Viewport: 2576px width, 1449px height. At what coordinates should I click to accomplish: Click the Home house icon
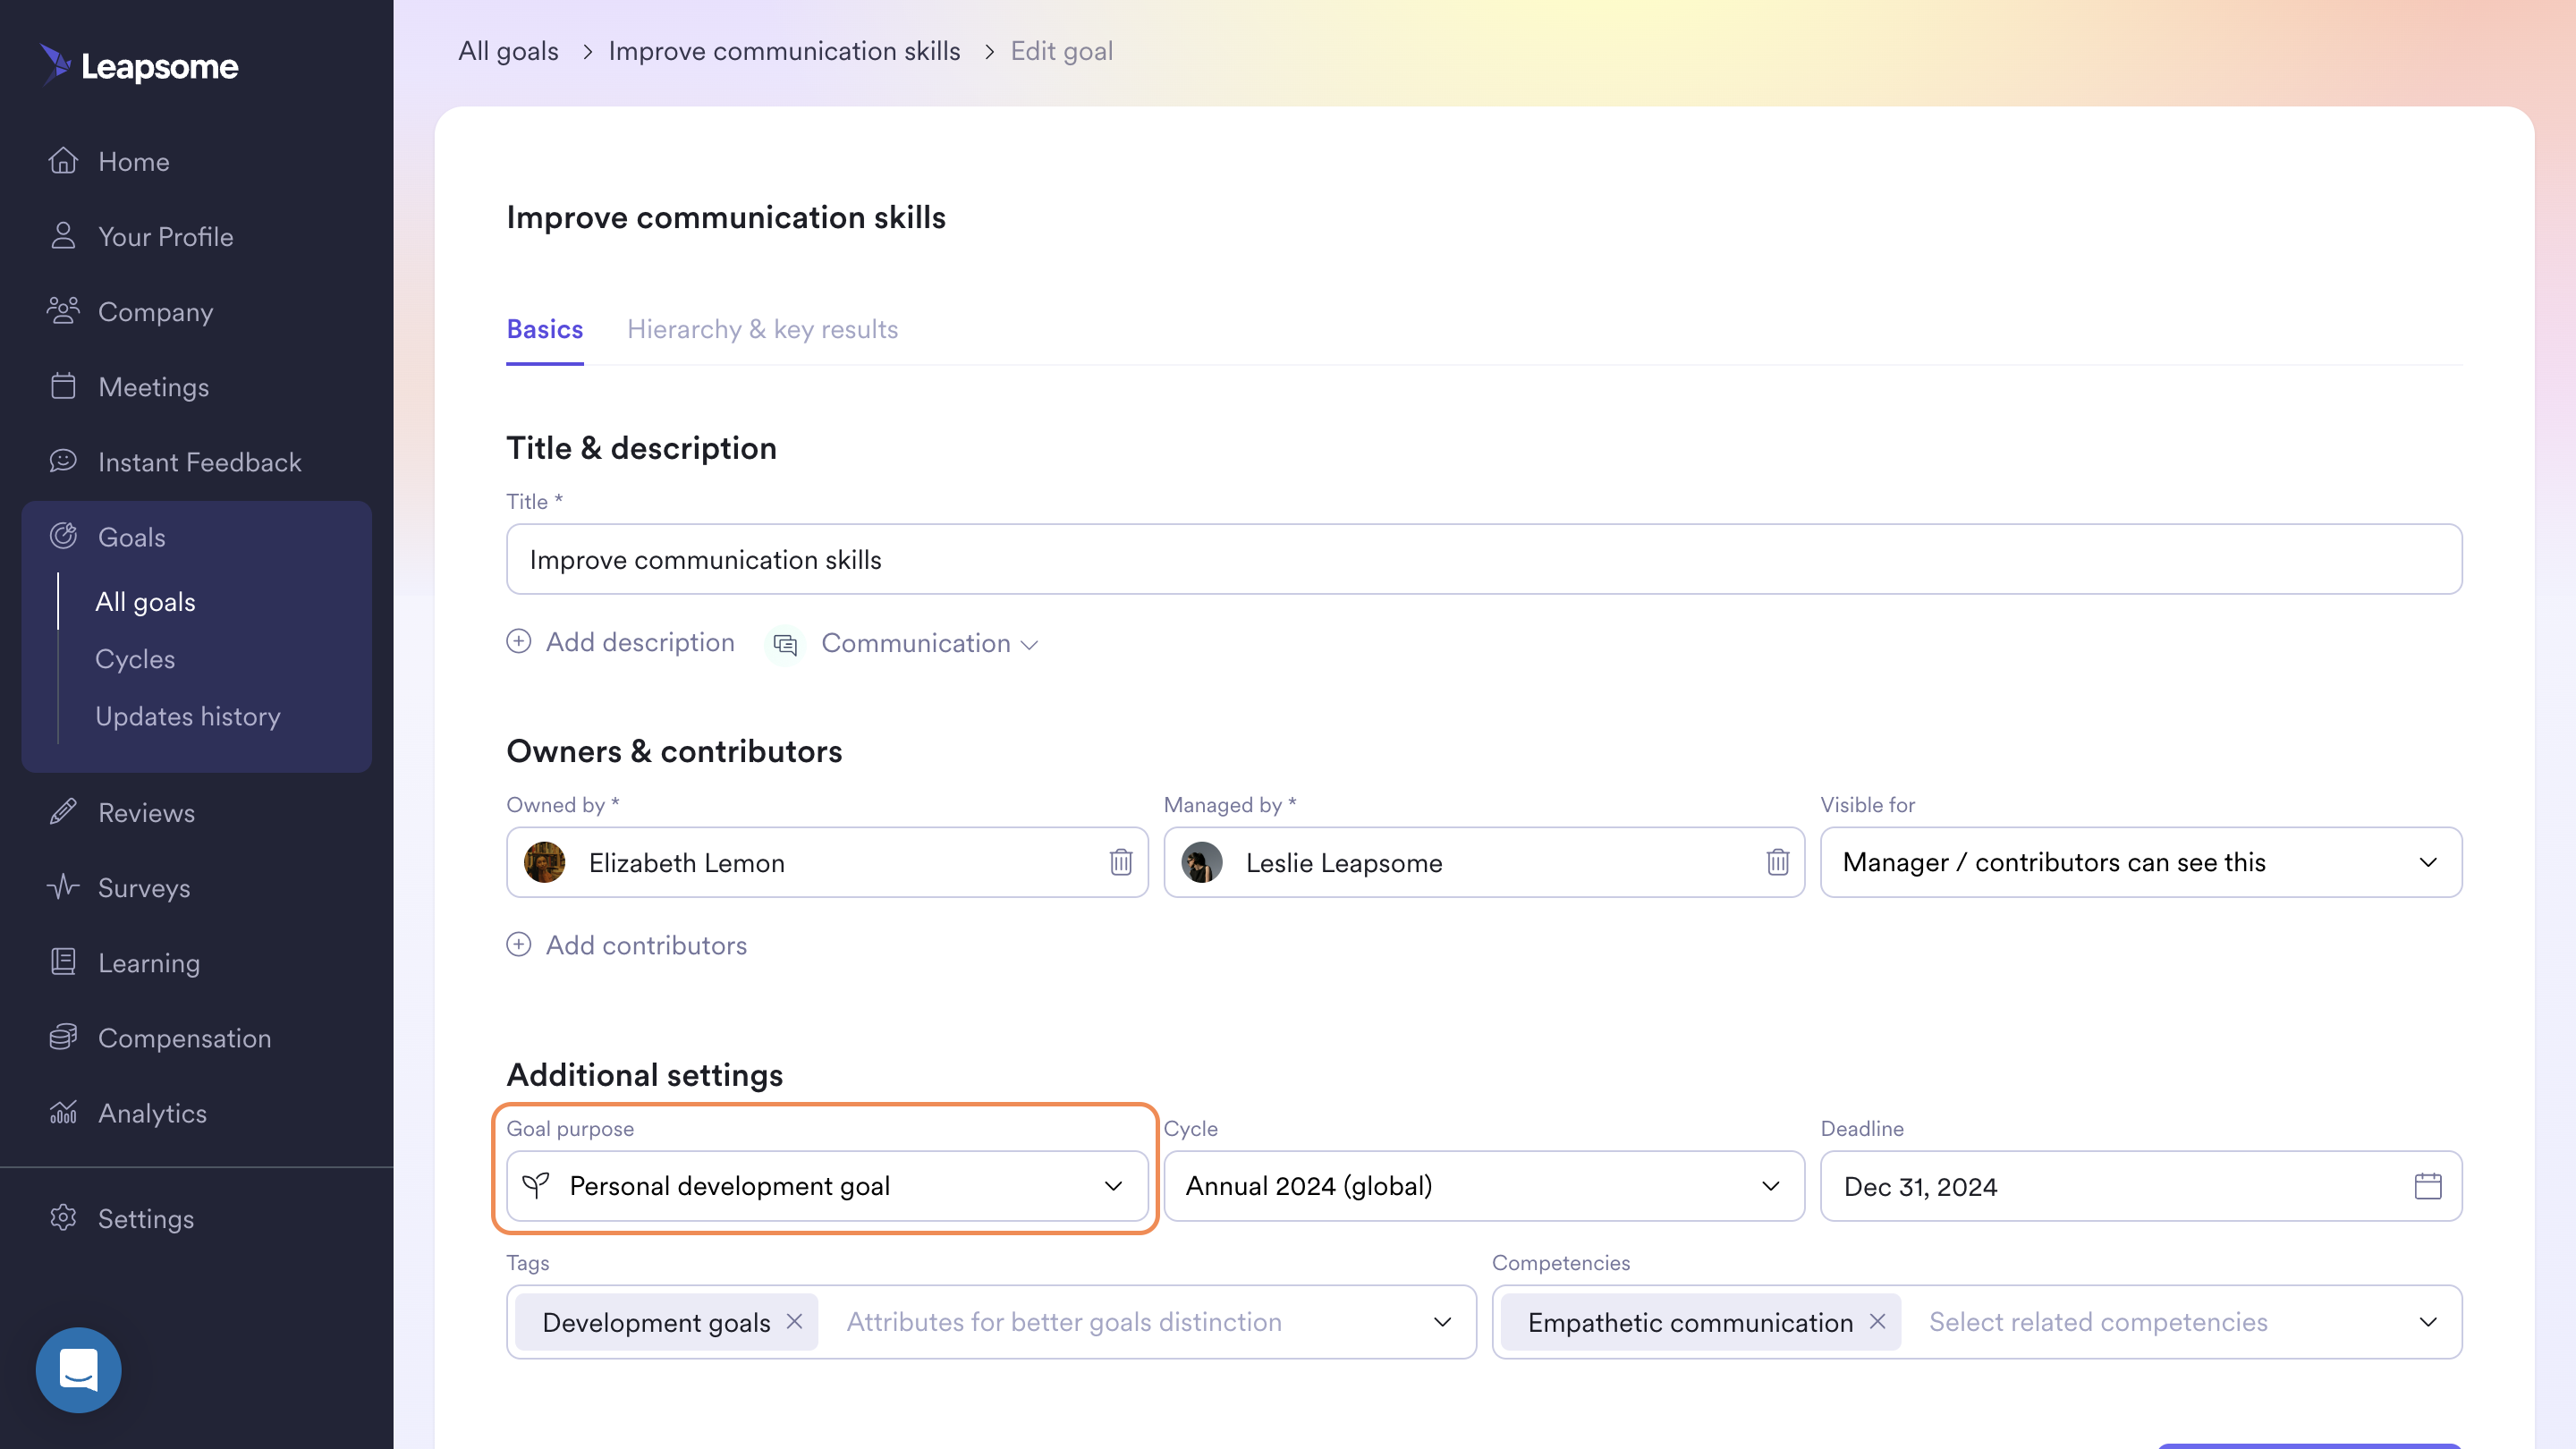(x=63, y=160)
